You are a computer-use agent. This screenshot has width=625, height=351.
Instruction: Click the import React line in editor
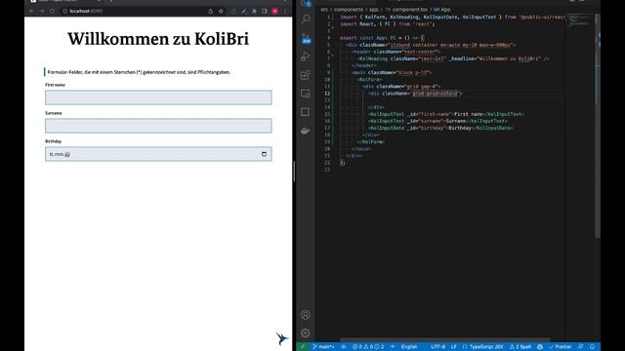click(388, 23)
